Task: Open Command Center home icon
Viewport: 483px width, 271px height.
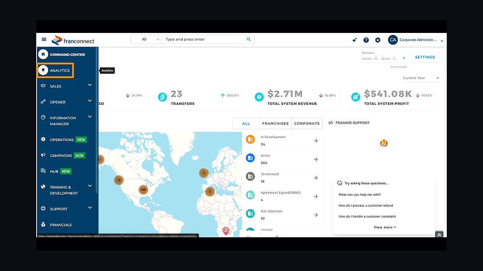Action: click(43, 54)
